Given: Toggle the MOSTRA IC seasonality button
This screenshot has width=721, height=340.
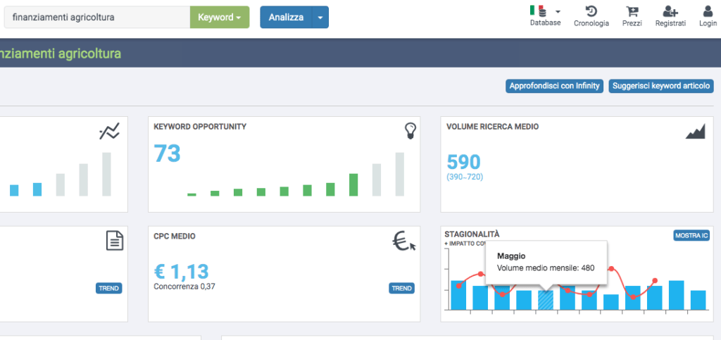Looking at the screenshot, I should pyautogui.click(x=691, y=236).
